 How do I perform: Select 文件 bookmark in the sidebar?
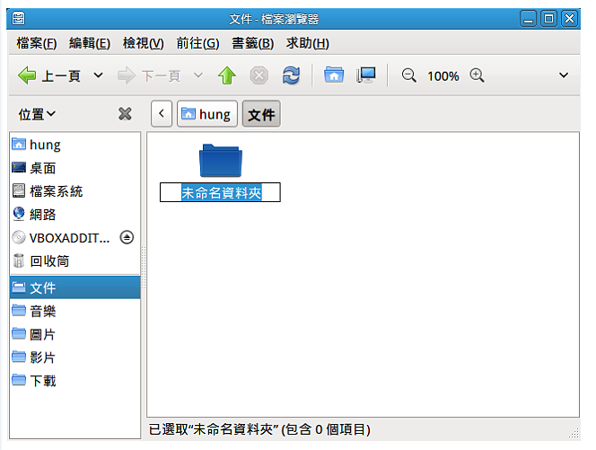pyautogui.click(x=74, y=287)
